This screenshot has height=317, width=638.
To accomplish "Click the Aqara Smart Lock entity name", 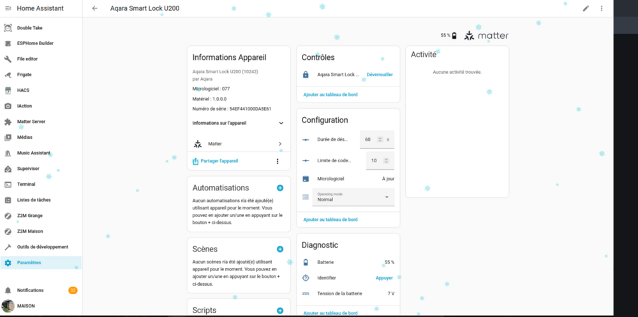I will [x=338, y=74].
